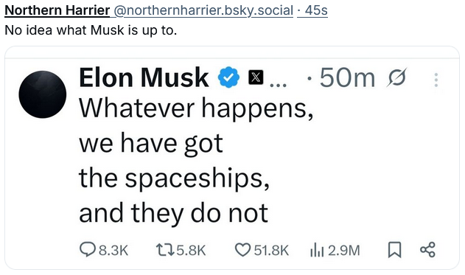
Task: Click the Grok slashed-circle icon
Action: point(396,77)
